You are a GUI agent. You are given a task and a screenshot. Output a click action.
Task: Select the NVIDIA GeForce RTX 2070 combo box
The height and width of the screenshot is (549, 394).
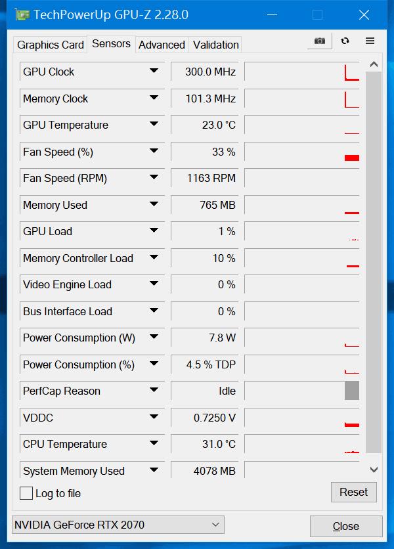point(118,525)
